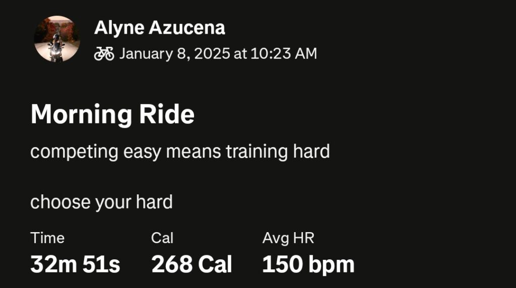Open the Morning Ride activity title

pos(112,115)
